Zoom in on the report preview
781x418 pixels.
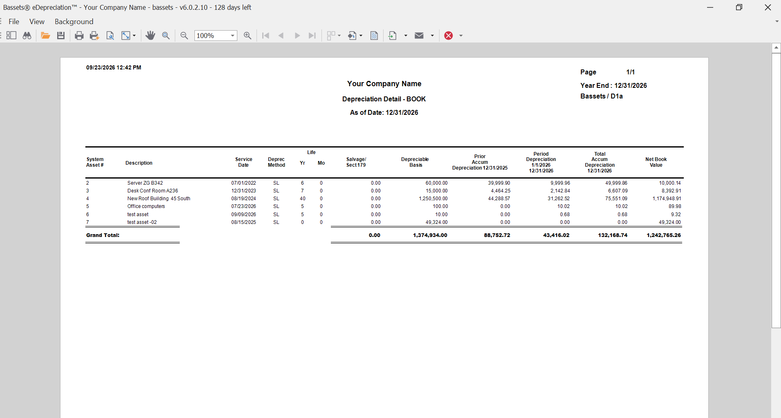point(248,36)
